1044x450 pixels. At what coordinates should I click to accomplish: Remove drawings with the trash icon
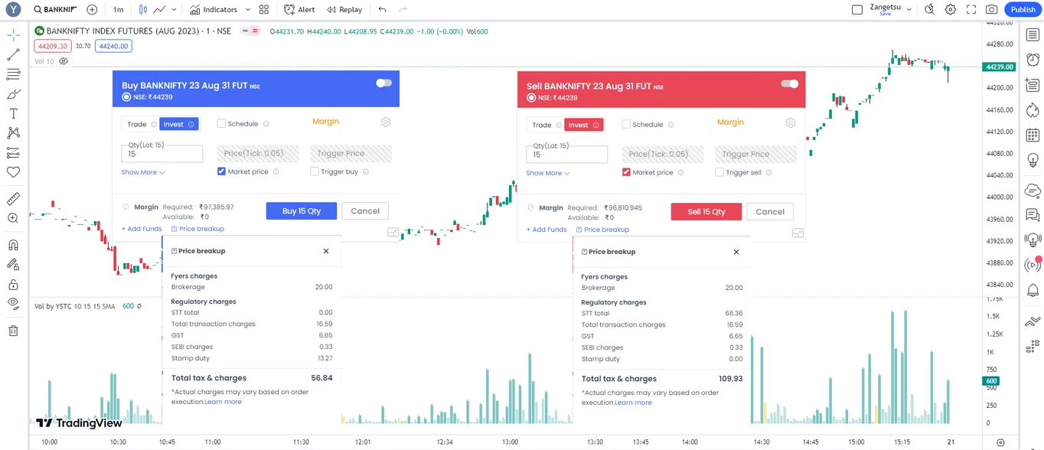pyautogui.click(x=13, y=331)
